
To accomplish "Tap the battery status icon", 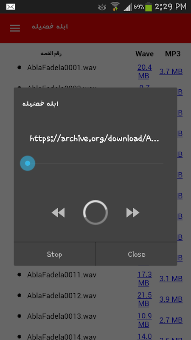I will click(x=149, y=6).
